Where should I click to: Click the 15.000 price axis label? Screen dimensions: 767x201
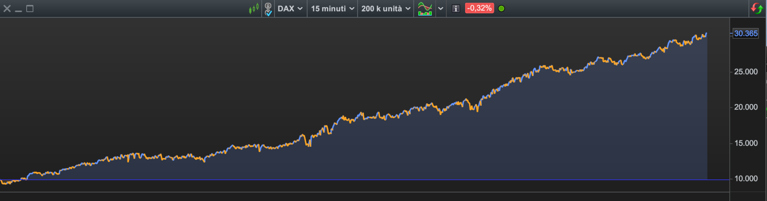coord(746,143)
